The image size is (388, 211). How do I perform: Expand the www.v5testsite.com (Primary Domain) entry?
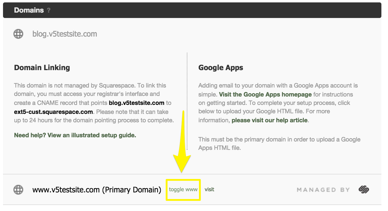[x=96, y=190]
